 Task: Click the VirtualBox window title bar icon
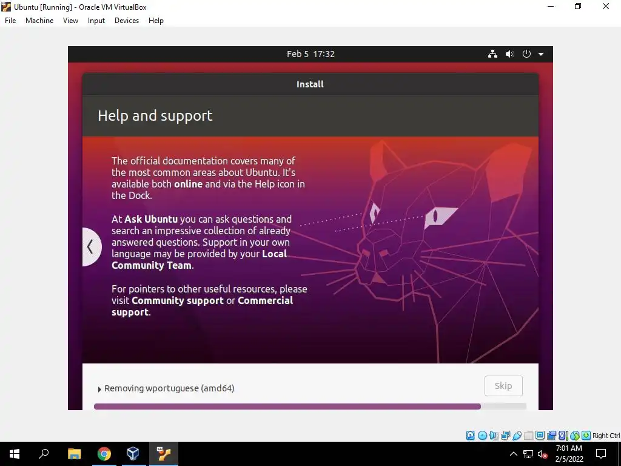[6, 7]
